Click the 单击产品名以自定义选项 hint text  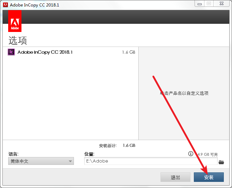184,93
